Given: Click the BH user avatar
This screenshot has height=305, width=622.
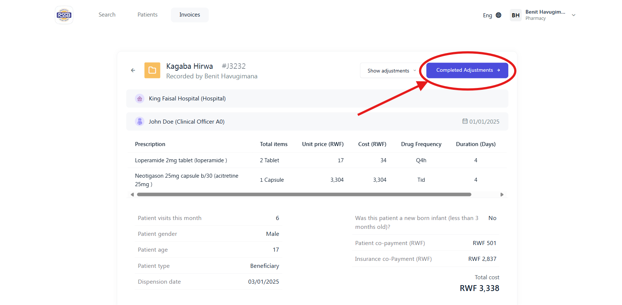Looking at the screenshot, I should [x=516, y=15].
